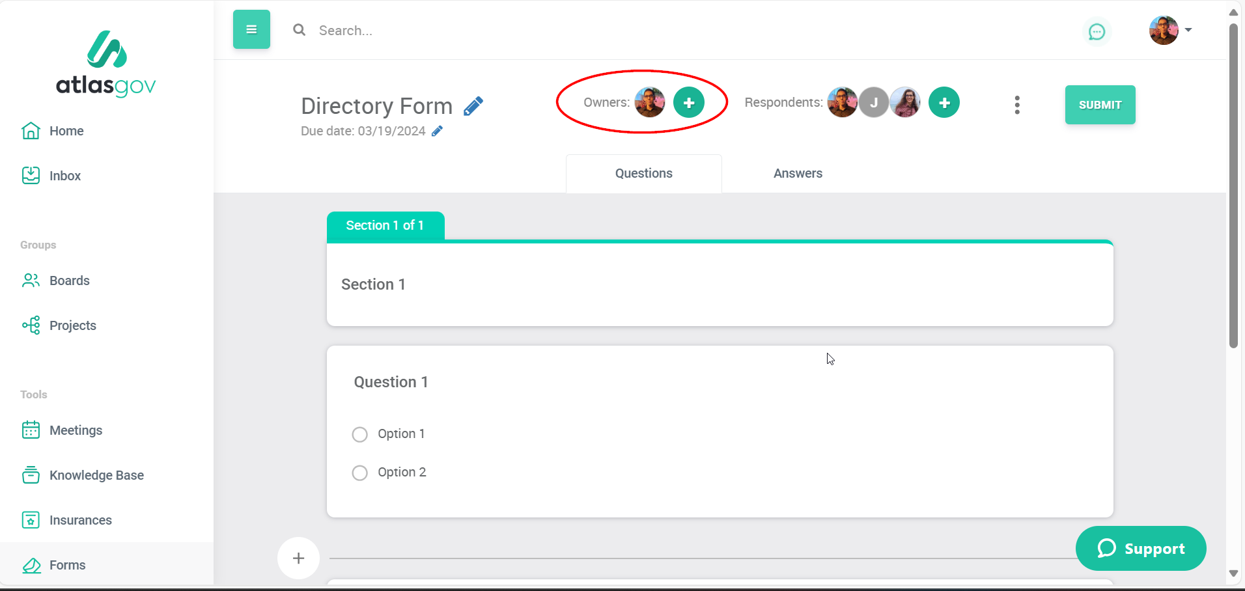Open Knowledge Base from sidebar
This screenshot has height=591, width=1245.
(x=96, y=475)
